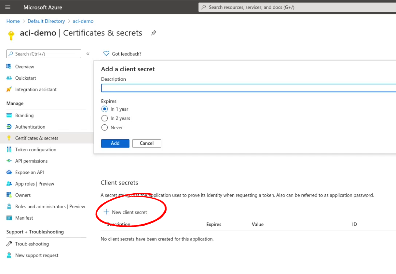396x274 pixels.
Task: Click the plus icon for New client secret
Action: 106,212
